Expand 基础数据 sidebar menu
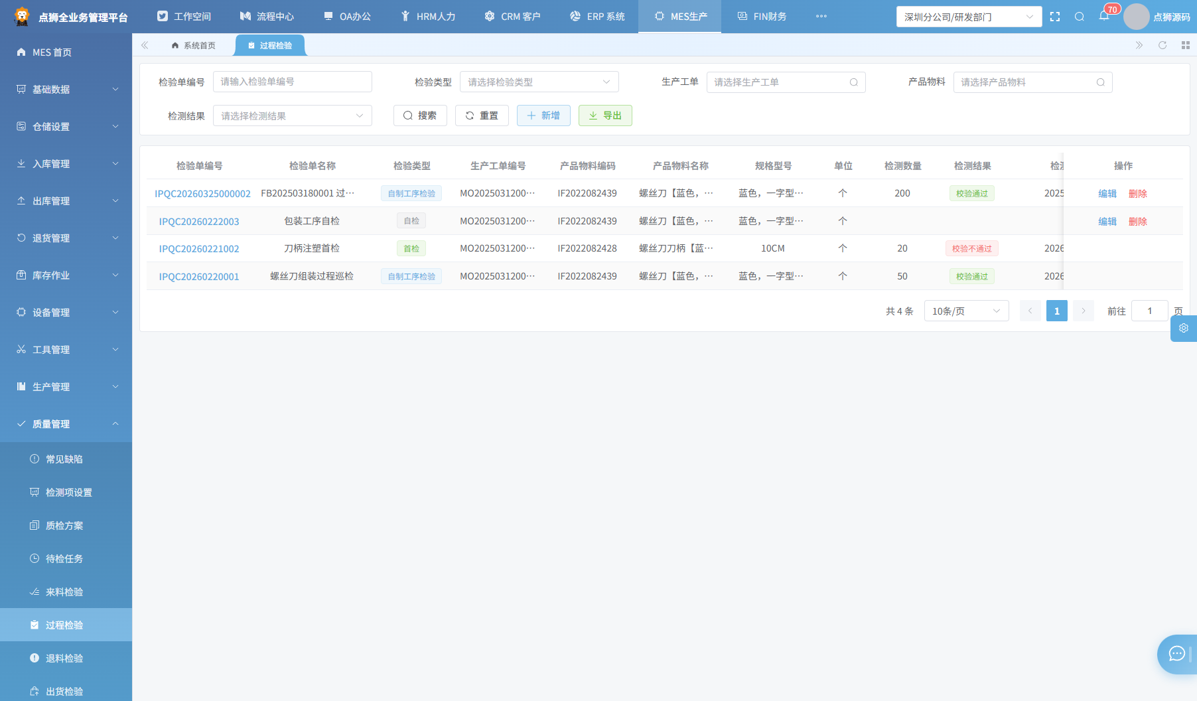 [x=66, y=89]
